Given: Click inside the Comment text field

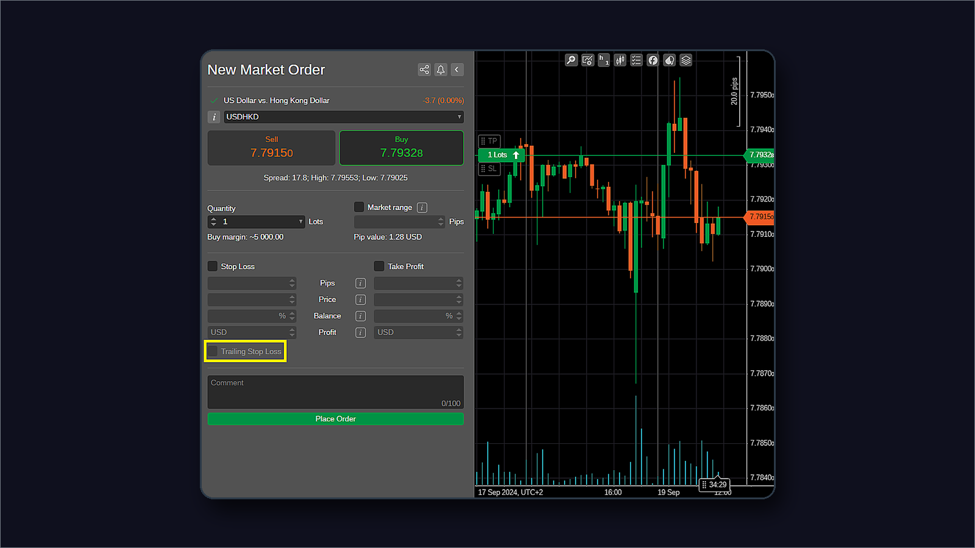Looking at the screenshot, I should (x=335, y=390).
